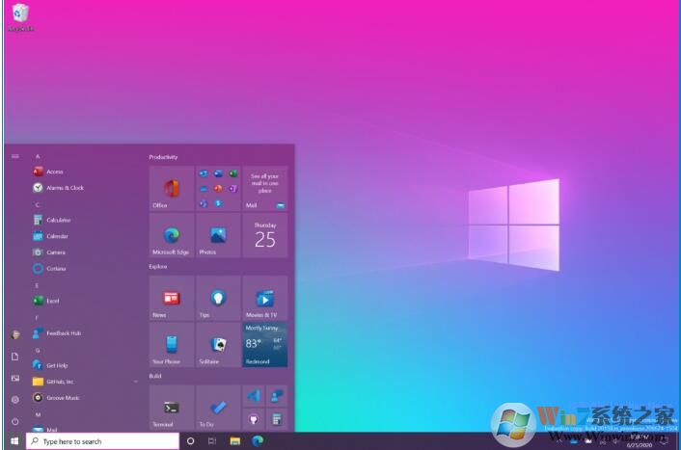Screen dimensions: 681x450
Task: Open the taskbar clock showing 6/25/2020
Action: [640, 441]
